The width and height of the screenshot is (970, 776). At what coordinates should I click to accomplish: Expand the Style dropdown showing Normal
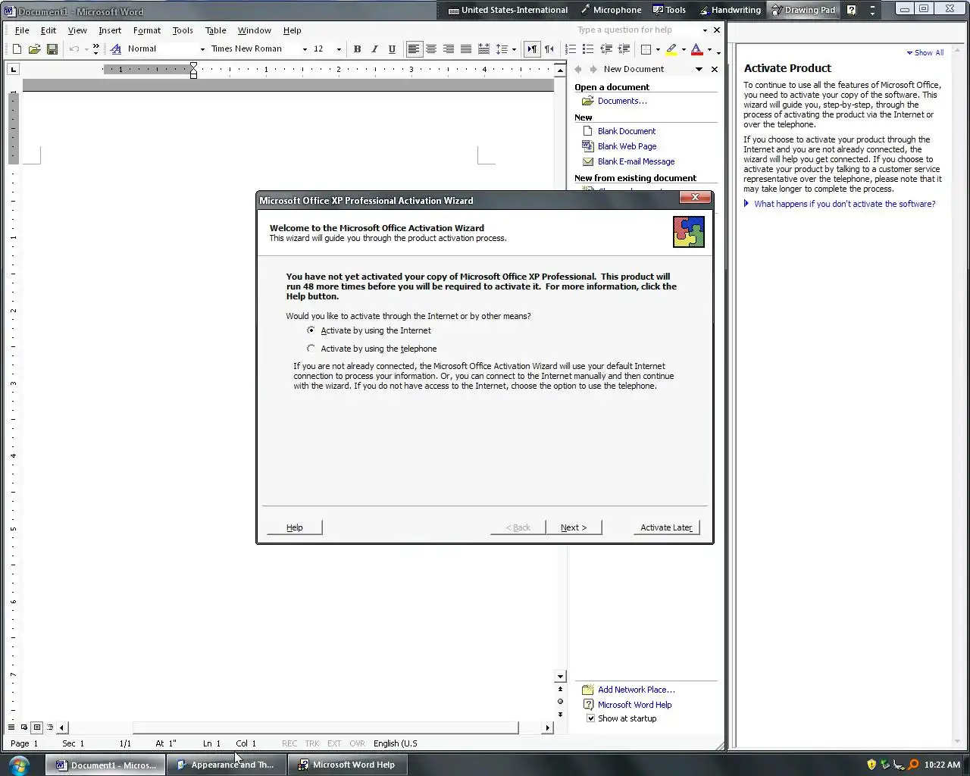click(202, 49)
